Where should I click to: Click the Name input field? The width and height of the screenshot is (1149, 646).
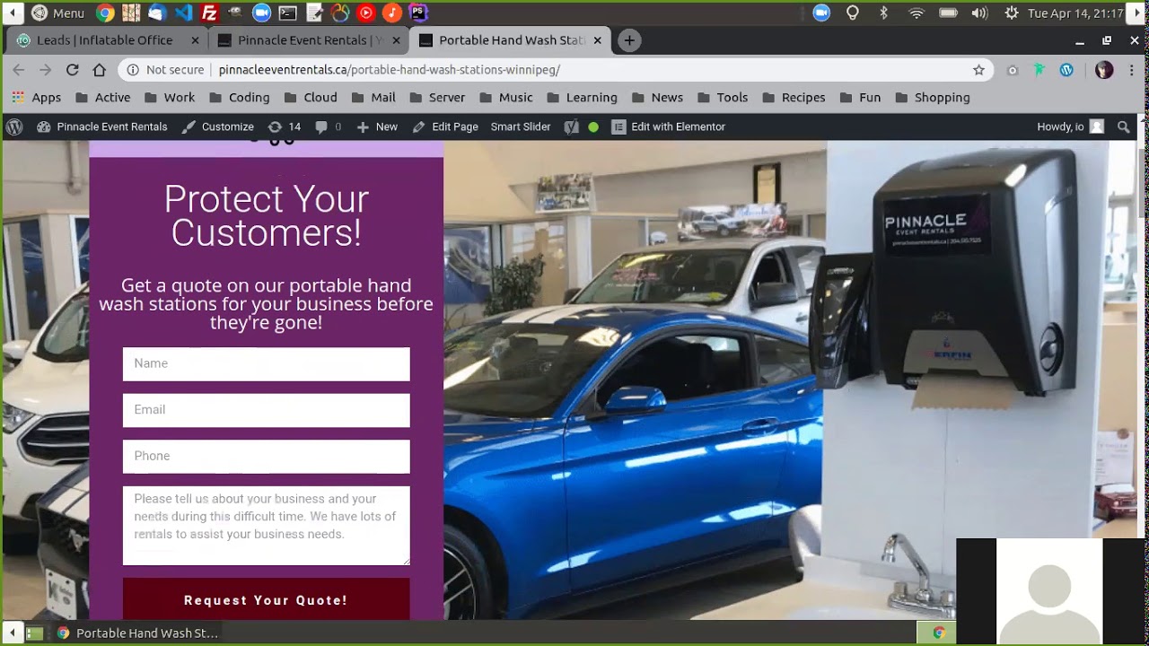click(266, 364)
